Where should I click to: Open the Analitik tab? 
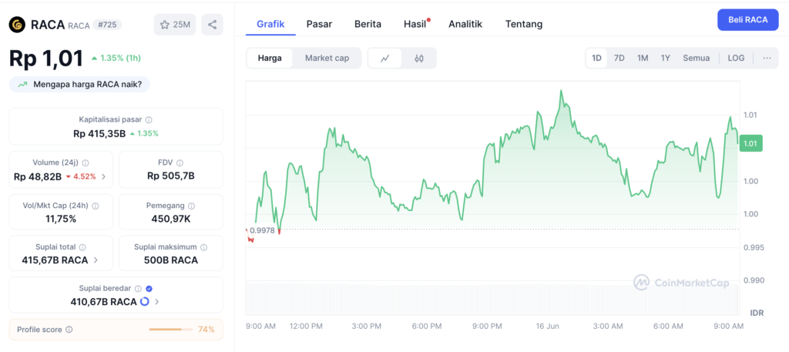465,24
